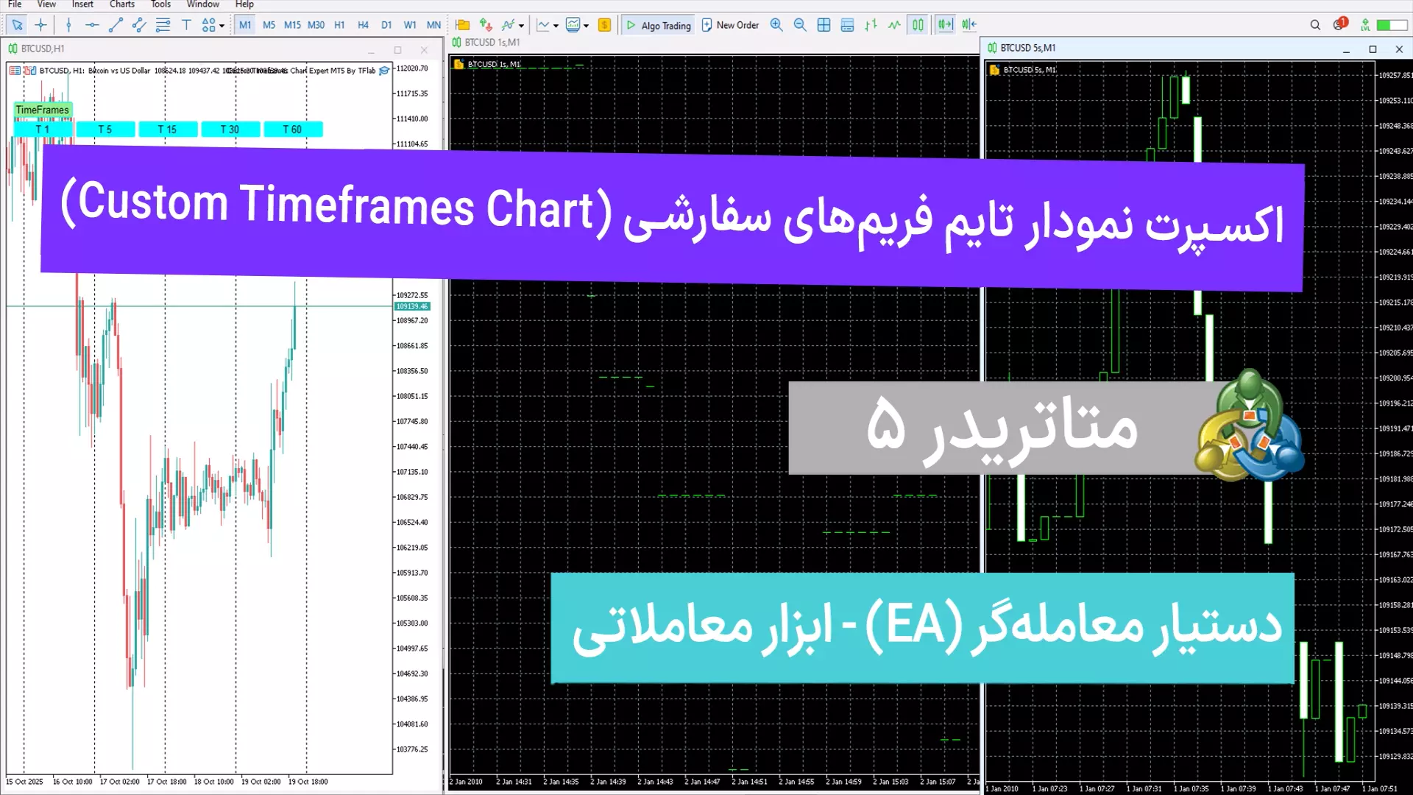
Task: Switch chart to line chart style
Action: pyautogui.click(x=894, y=25)
